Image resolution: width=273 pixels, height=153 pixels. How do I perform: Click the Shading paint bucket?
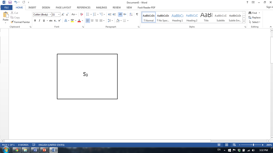coord(118,20)
